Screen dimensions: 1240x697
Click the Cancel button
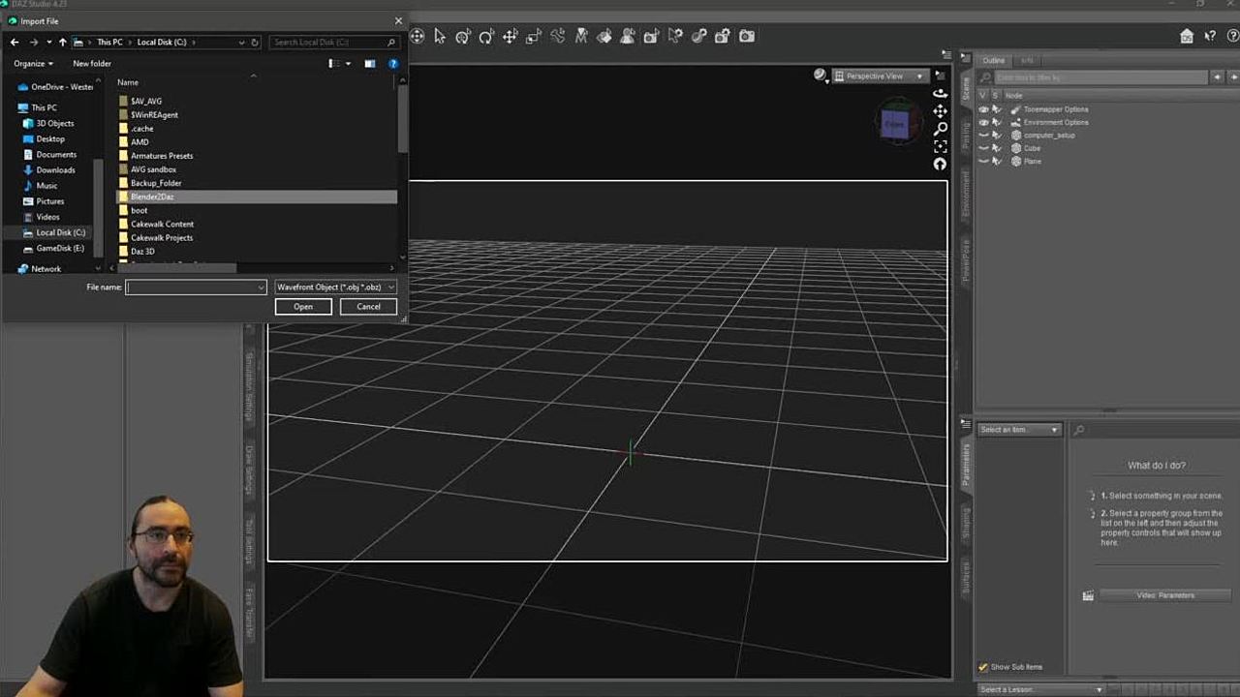[x=368, y=307]
